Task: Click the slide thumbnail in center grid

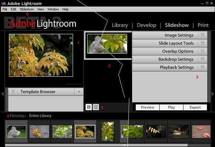Action: pyautogui.click(x=107, y=44)
